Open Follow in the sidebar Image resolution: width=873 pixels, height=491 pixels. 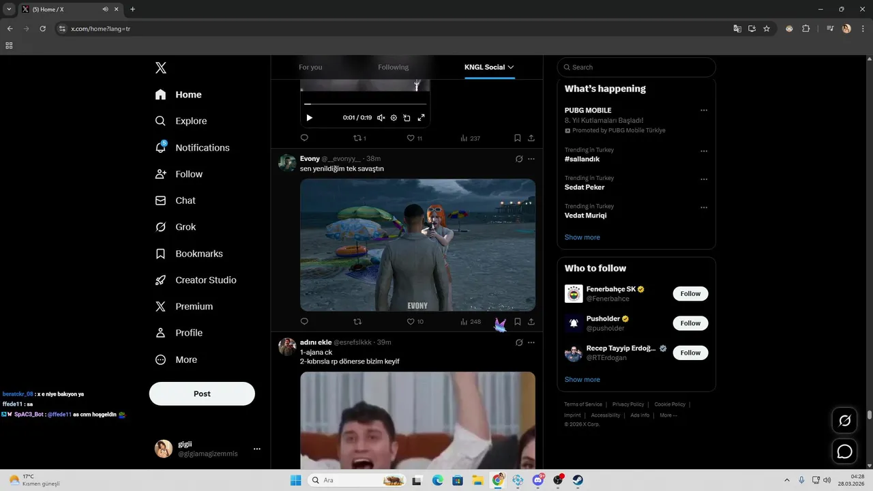pos(179,174)
